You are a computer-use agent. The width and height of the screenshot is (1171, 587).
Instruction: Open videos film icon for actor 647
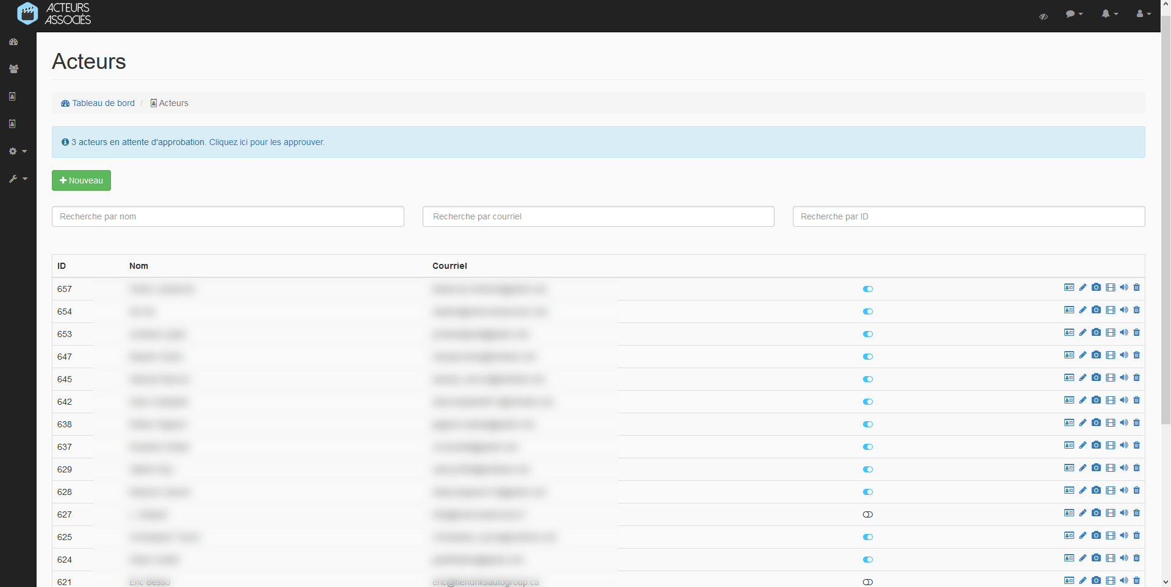click(1110, 355)
